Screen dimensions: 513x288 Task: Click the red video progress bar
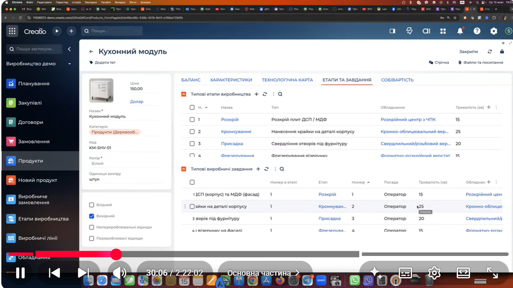coord(66,254)
